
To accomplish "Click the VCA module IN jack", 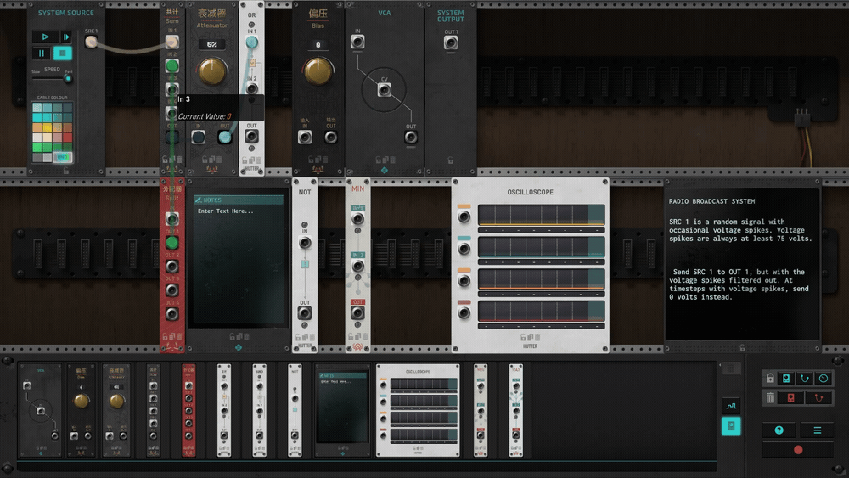I will (357, 42).
